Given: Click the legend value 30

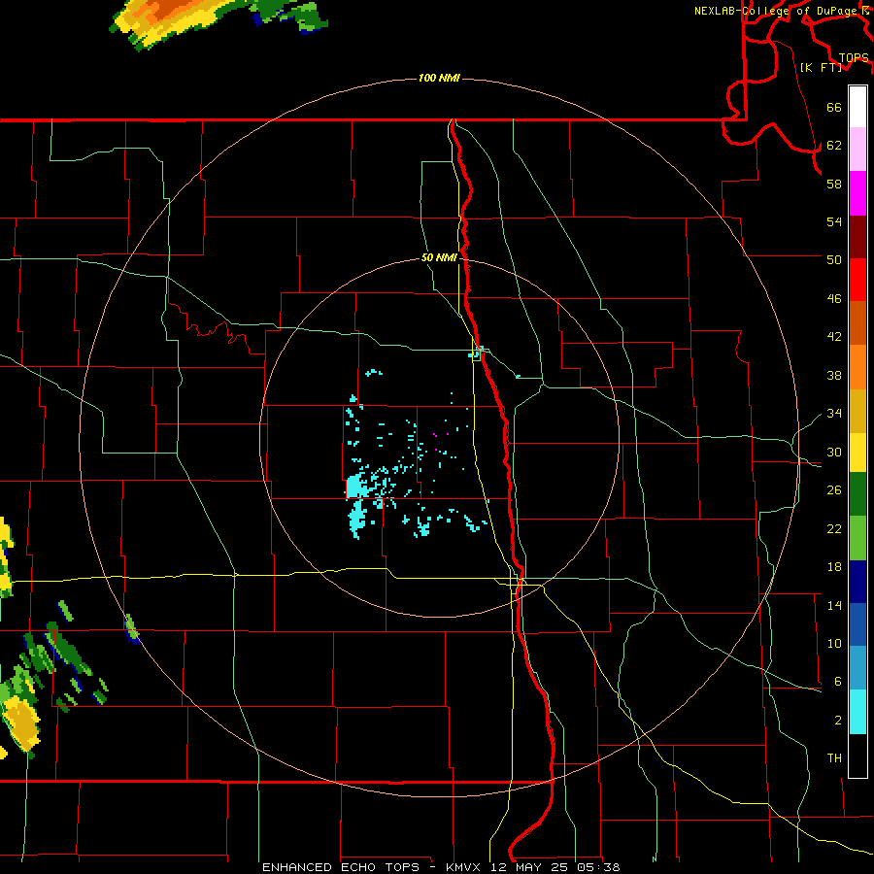Looking at the screenshot, I should click(x=834, y=452).
